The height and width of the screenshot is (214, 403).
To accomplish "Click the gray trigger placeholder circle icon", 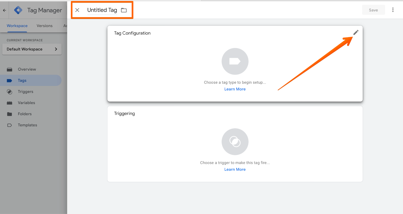I will coord(235,142).
